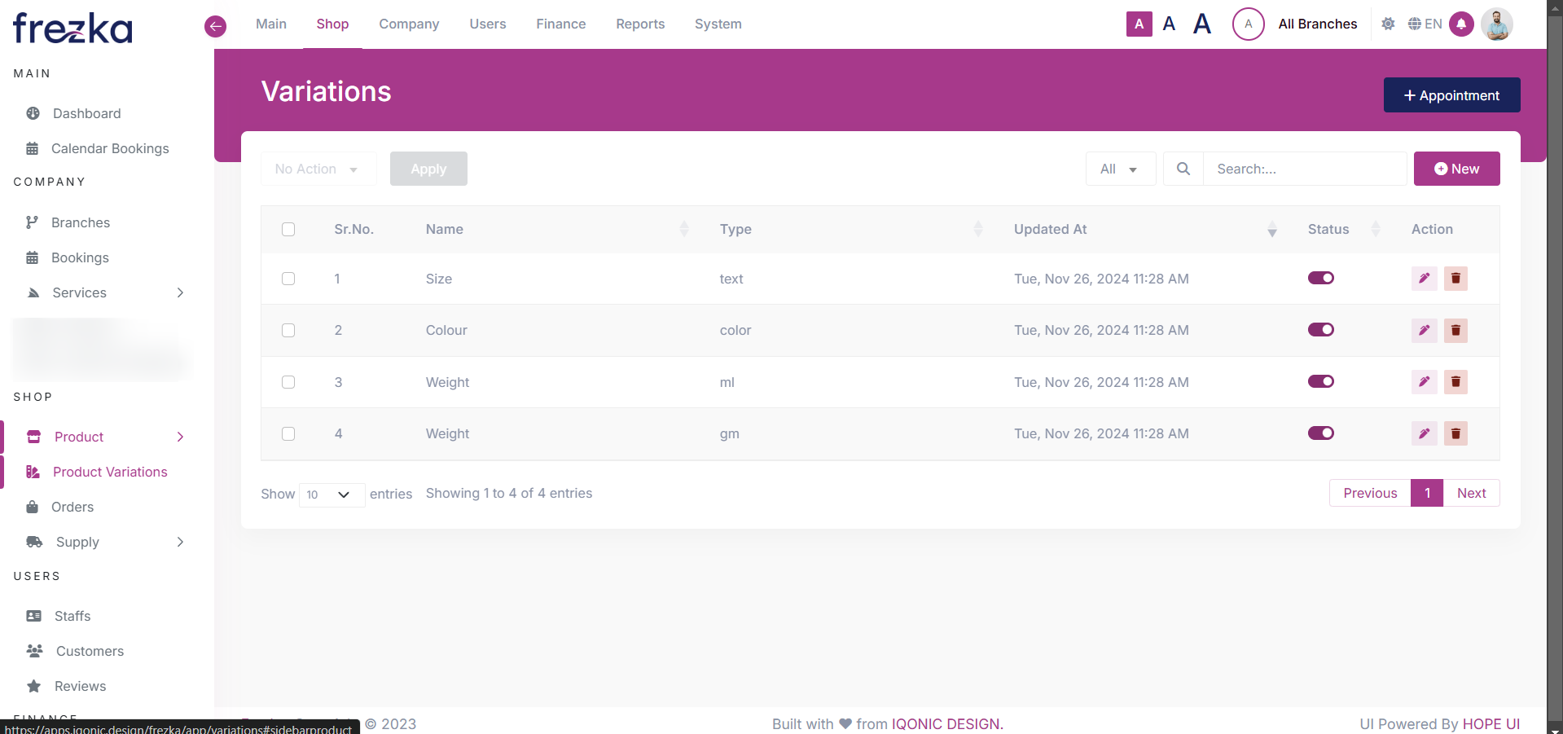Viewport: 1563px width, 734px height.
Task: Open the All status filter dropdown
Action: pyautogui.click(x=1120, y=169)
